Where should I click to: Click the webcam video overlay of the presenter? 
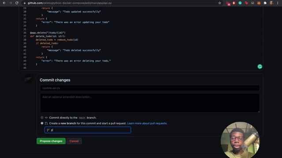[x=240, y=140]
